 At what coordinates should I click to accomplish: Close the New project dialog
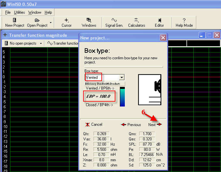pyautogui.click(x=163, y=38)
